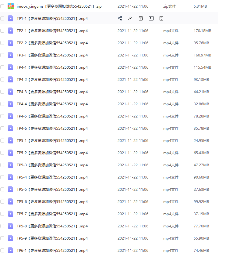Click the 44.21MB size value

201,92
